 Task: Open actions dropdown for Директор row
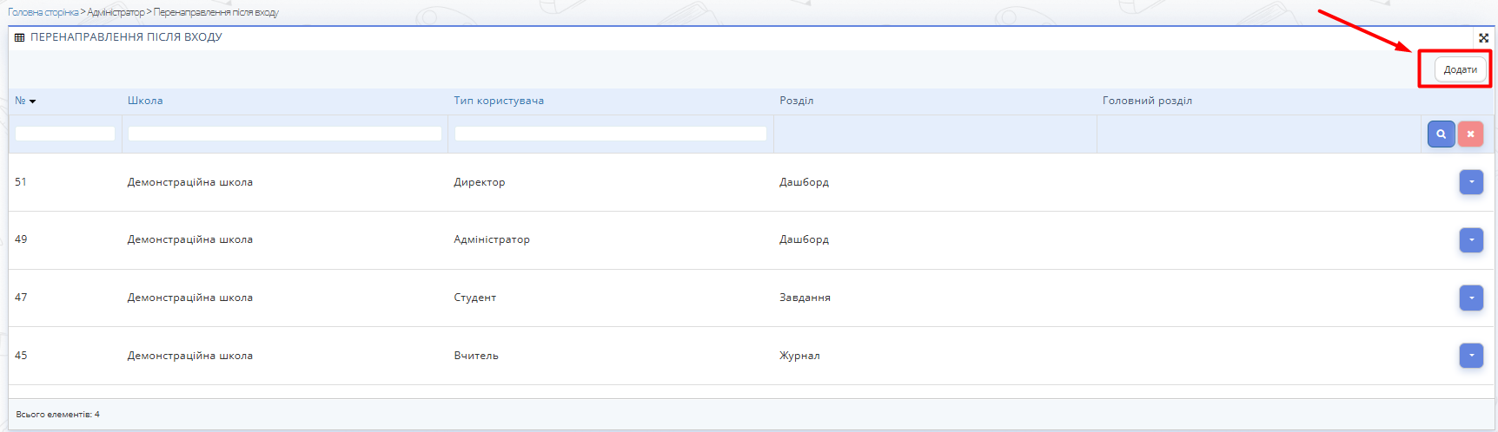(1471, 182)
